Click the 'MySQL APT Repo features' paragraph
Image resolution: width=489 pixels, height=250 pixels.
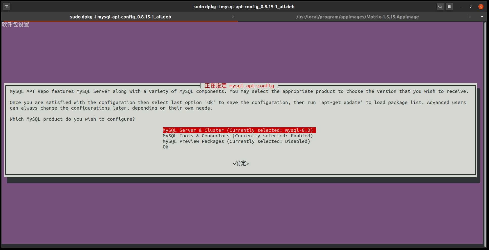point(239,91)
